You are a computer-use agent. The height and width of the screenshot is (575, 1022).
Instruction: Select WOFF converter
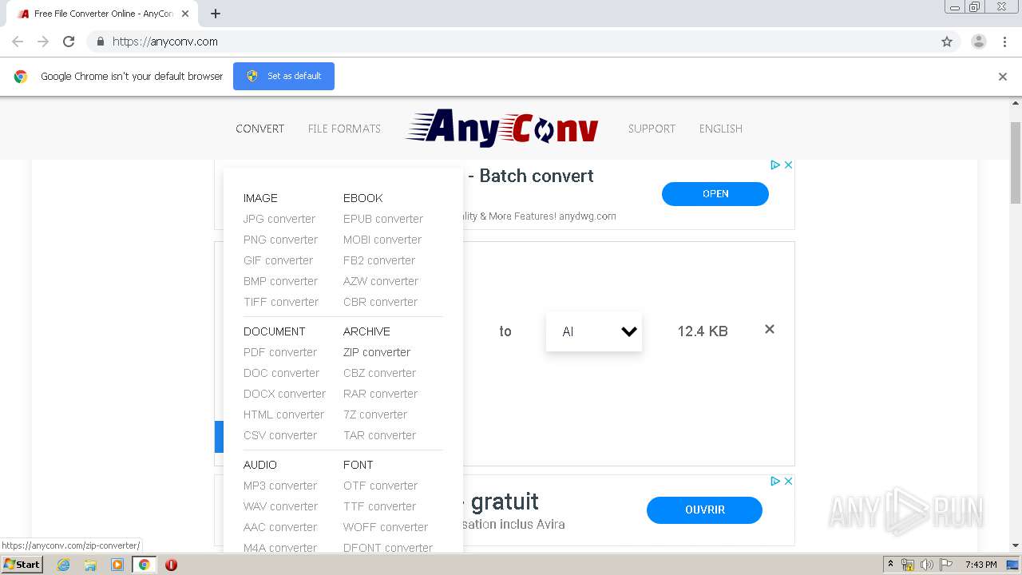[386, 527]
